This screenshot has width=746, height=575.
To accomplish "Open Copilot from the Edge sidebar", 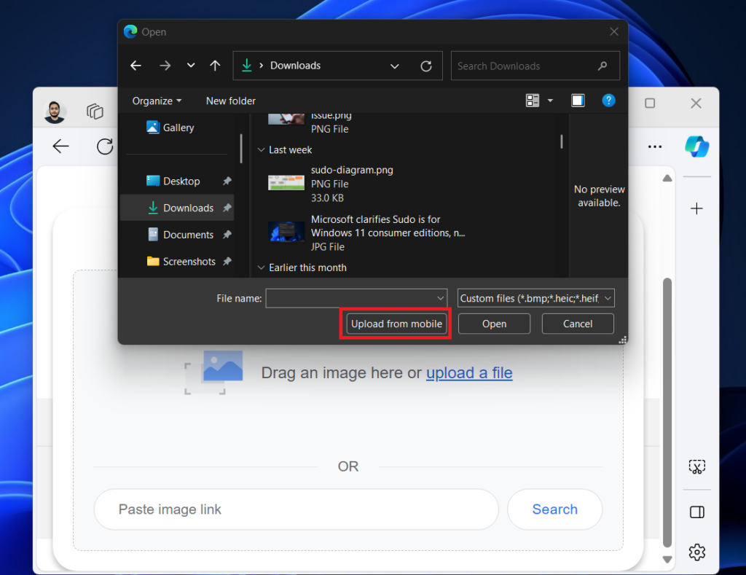I will point(696,146).
